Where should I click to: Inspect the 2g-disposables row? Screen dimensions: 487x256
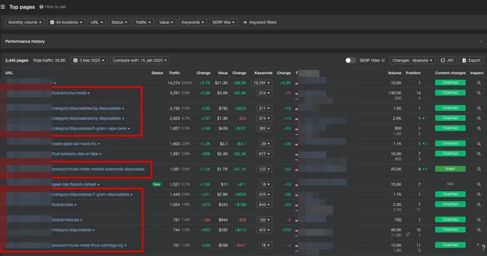[x=479, y=118]
